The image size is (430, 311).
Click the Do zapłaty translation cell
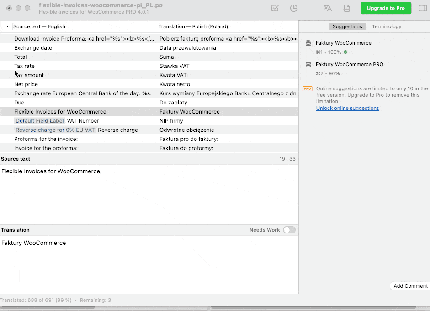[x=173, y=103]
